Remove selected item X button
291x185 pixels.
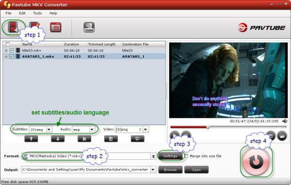pyautogui.click(x=84, y=138)
